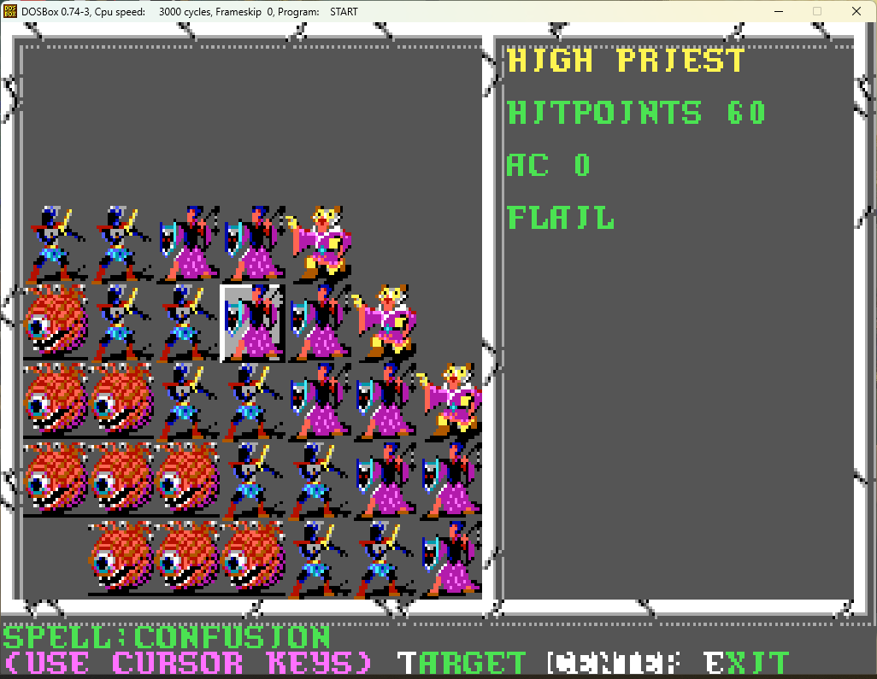Minimize the DOSBox window
Viewport: 877px width, 679px height.
click(779, 11)
